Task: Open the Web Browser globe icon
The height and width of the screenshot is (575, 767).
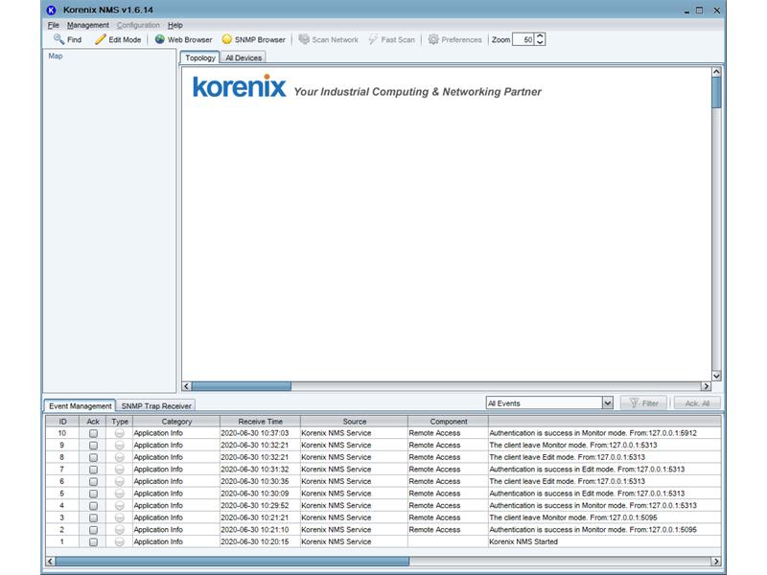Action: click(159, 39)
